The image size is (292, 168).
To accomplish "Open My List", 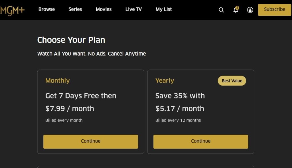I will (163, 9).
